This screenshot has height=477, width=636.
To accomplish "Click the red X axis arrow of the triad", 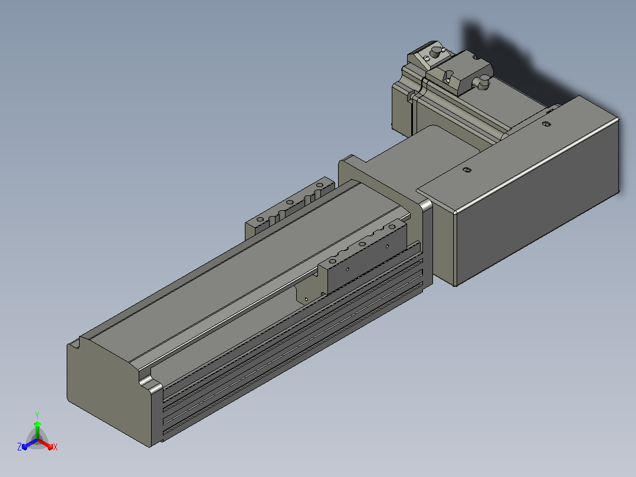I will pyautogui.click(x=45, y=444).
